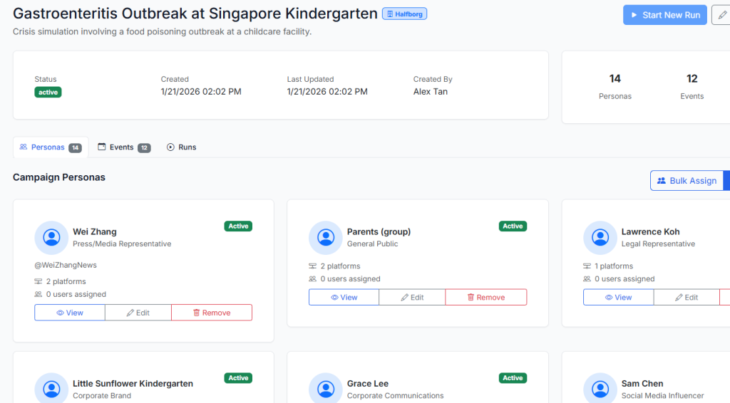730x403 pixels.
Task: Click Wei Zhang's avatar icon
Action: pyautogui.click(x=51, y=237)
